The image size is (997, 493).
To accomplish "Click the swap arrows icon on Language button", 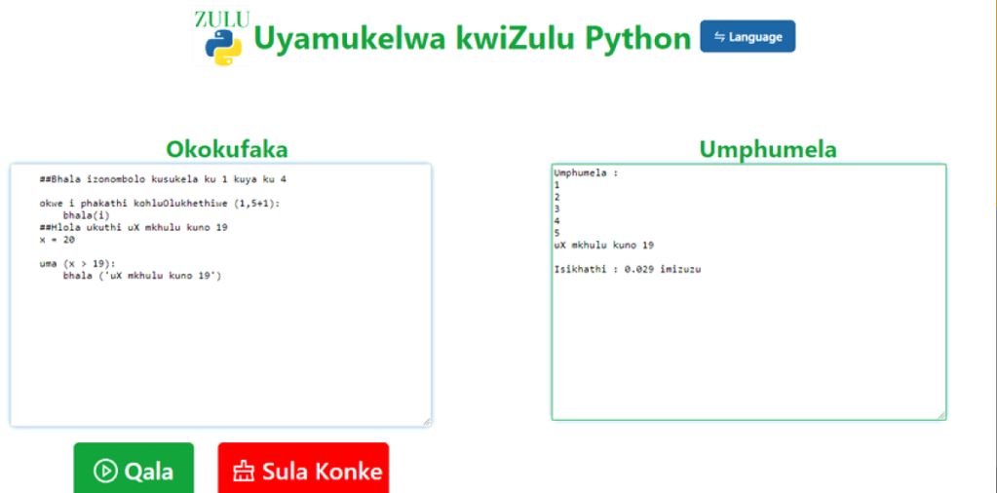I will pyautogui.click(x=719, y=37).
